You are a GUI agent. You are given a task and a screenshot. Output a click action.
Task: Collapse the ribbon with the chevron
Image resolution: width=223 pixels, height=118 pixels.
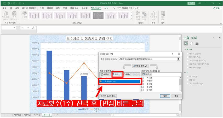point(221,23)
